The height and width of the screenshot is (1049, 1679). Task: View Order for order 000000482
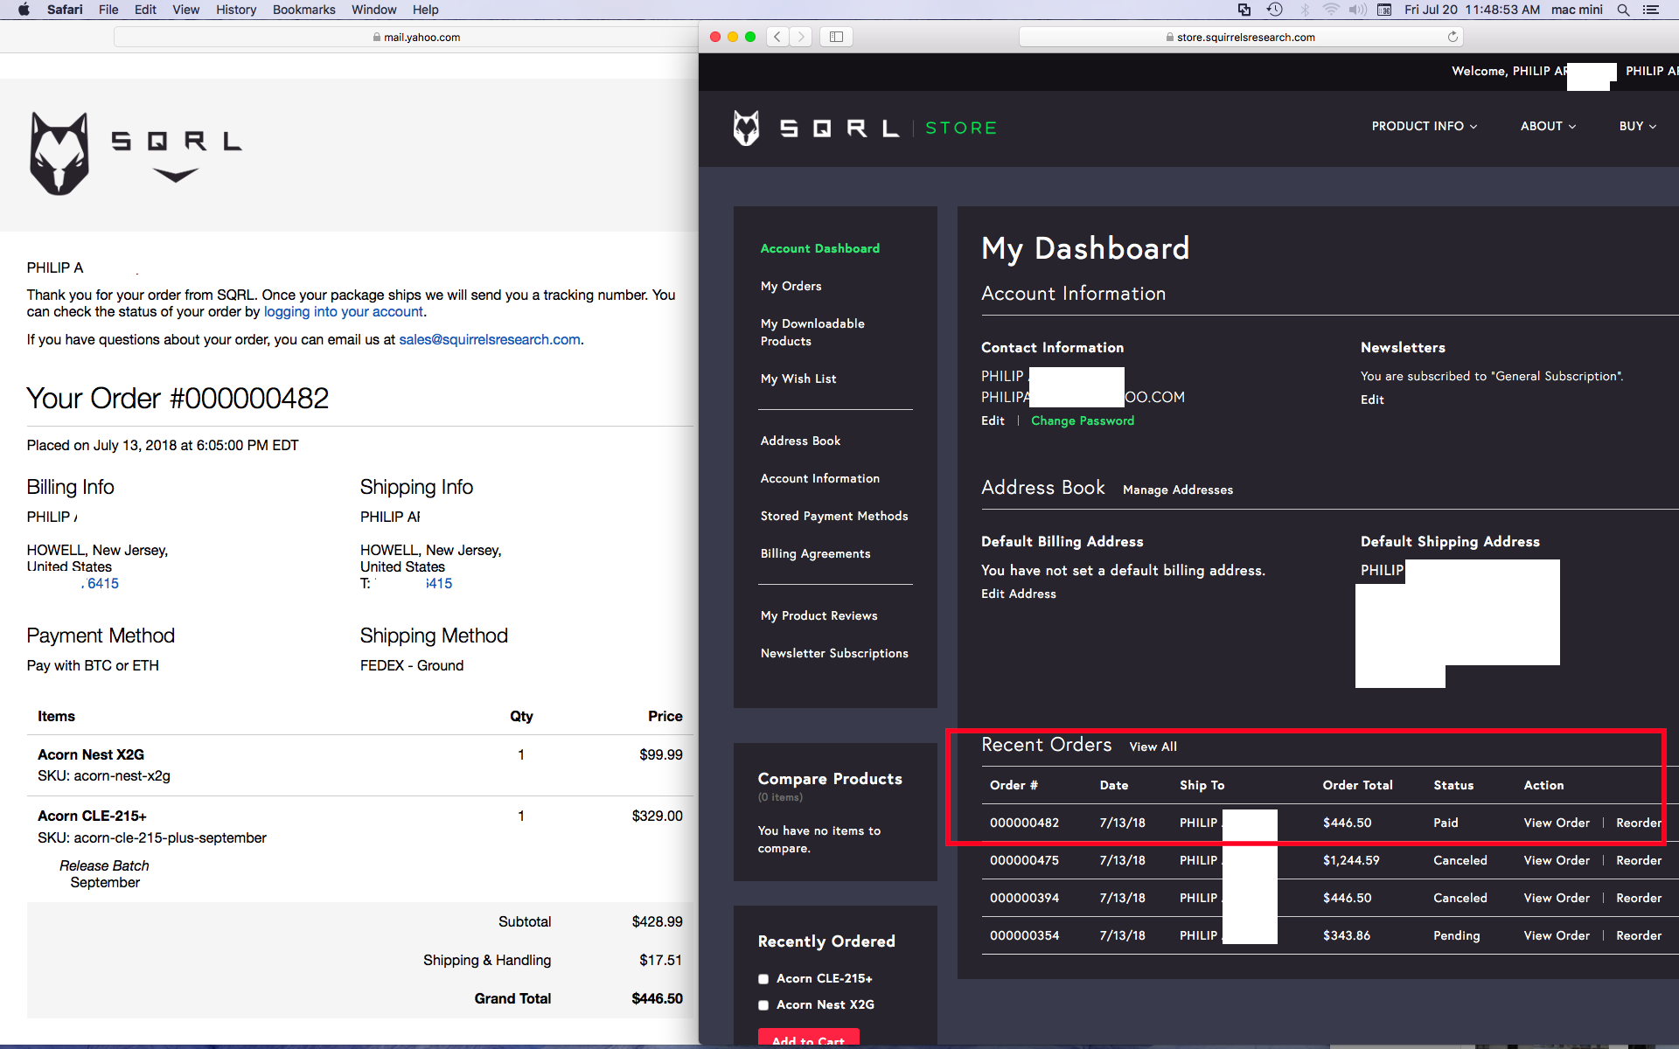[1557, 823]
